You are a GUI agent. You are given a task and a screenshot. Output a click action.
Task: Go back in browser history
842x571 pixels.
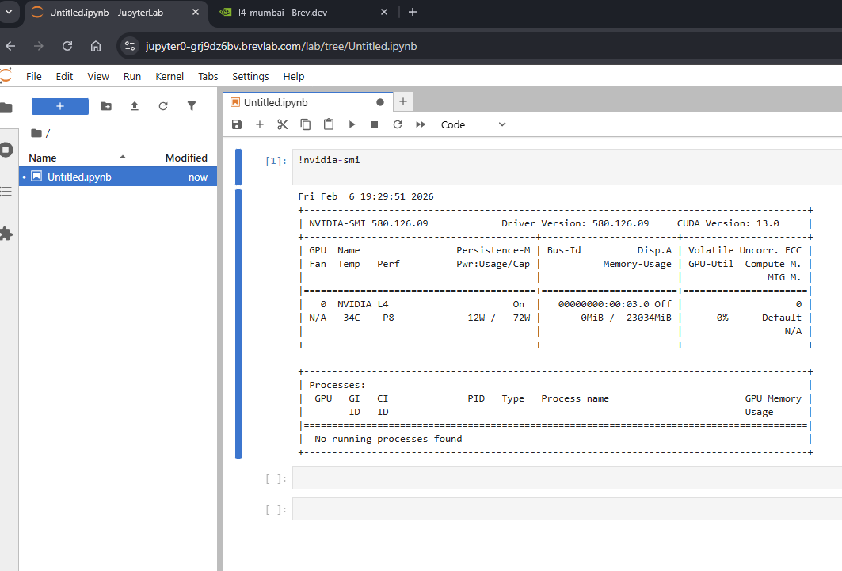10,46
